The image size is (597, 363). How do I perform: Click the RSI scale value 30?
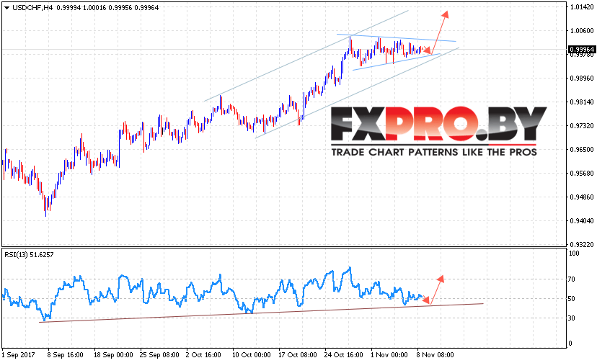click(x=572, y=318)
